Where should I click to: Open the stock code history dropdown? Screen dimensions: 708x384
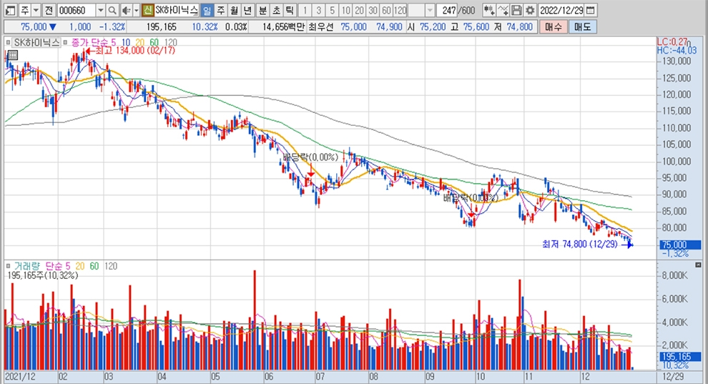click(100, 11)
